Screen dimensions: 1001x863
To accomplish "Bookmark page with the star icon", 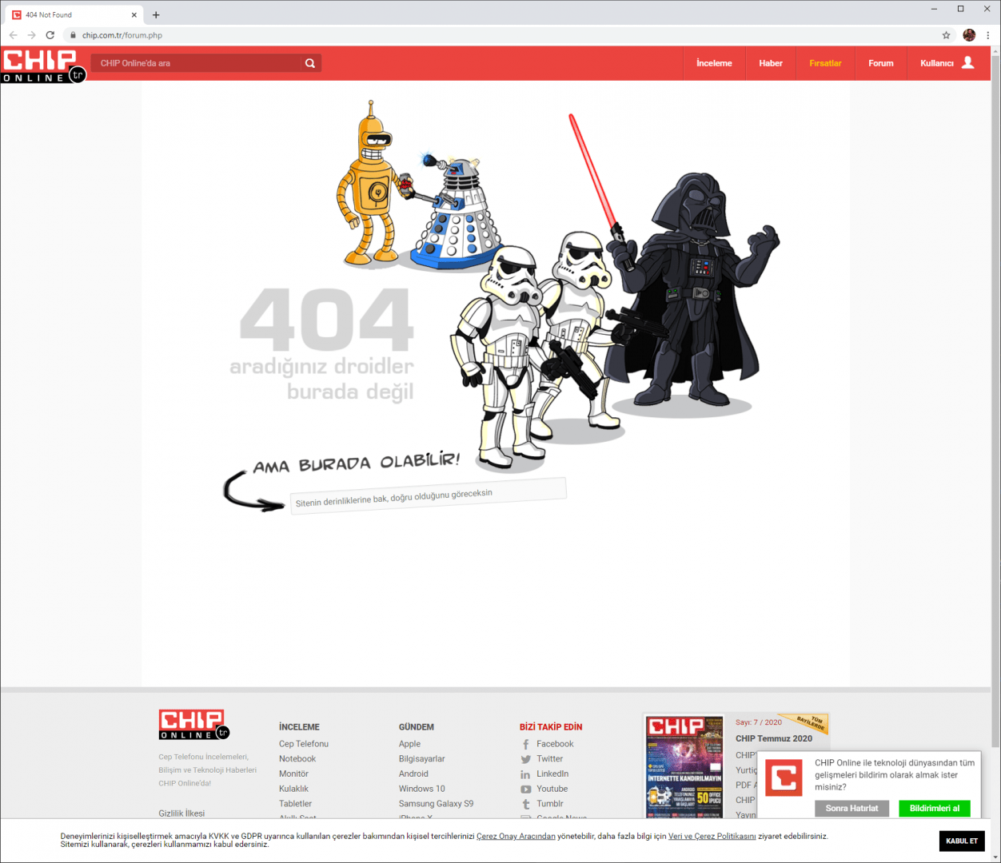I will [947, 35].
